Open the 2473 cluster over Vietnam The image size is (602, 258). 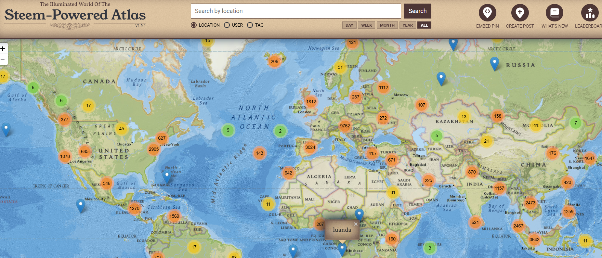tap(530, 203)
